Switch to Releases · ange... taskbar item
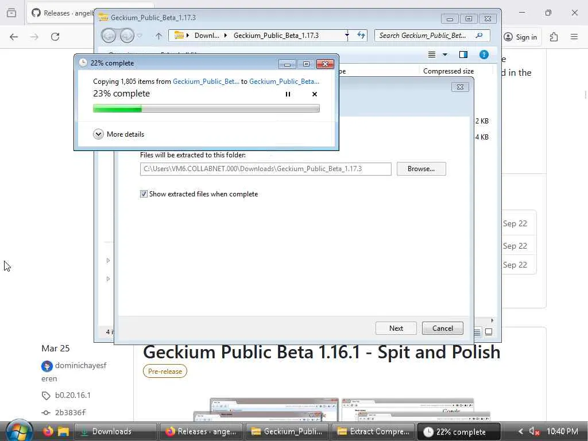The width and height of the screenshot is (588, 441). [201, 431]
